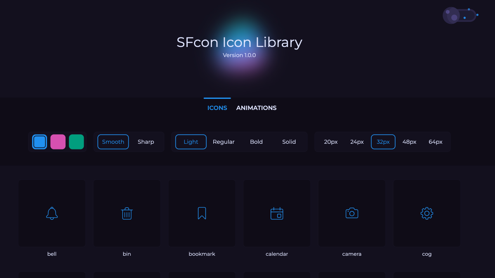Switch to Sharp icon style
495x278 pixels.
point(146,142)
